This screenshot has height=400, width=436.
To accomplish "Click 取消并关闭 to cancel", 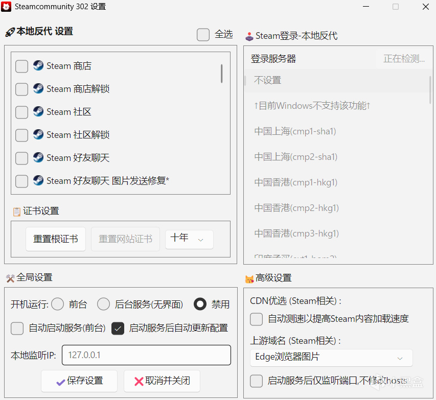I will (162, 381).
